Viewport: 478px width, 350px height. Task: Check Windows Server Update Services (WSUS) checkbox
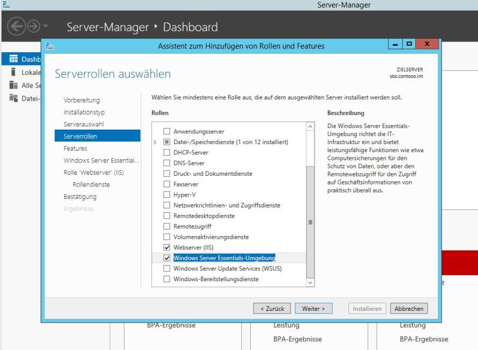pyautogui.click(x=166, y=268)
